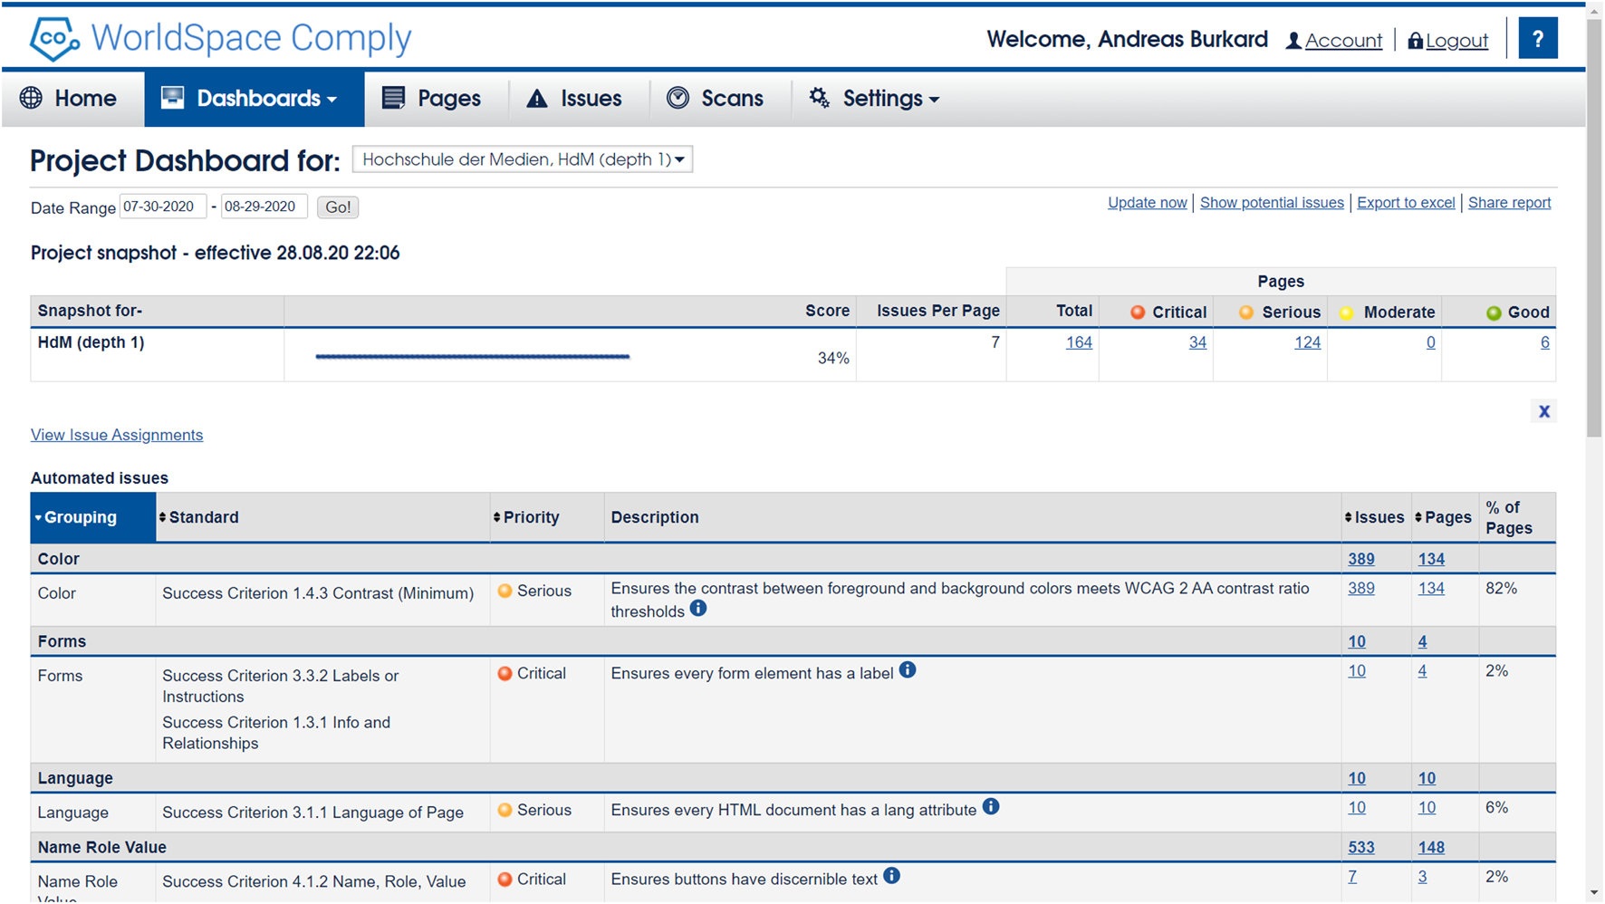Image resolution: width=1605 pixels, height=904 pixels.
Task: Open the project selector dropdown
Action: coord(523,159)
